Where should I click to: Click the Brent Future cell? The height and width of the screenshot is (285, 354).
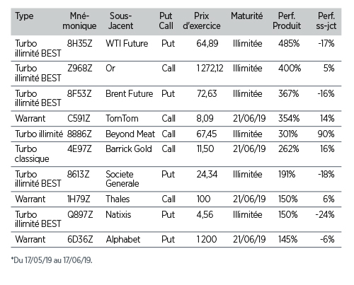130,94
